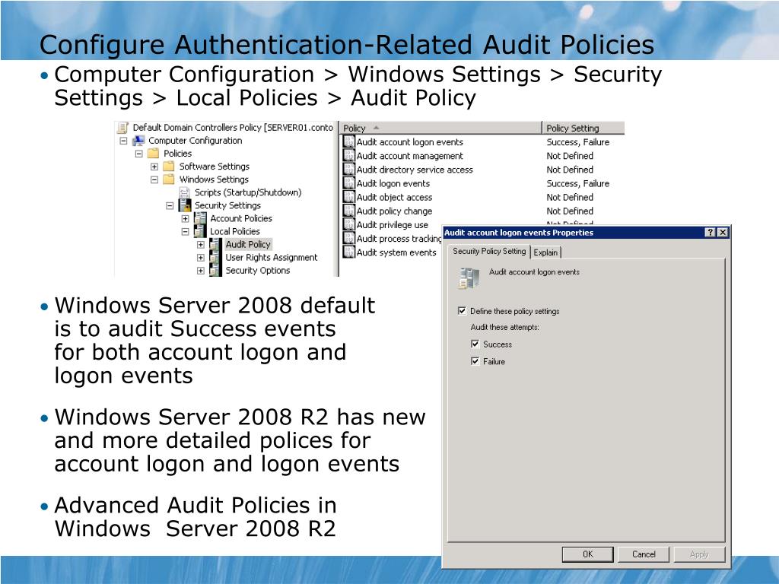Collapse the Computer Configuration node
Viewport: 779px width, 584px height.
[123, 141]
